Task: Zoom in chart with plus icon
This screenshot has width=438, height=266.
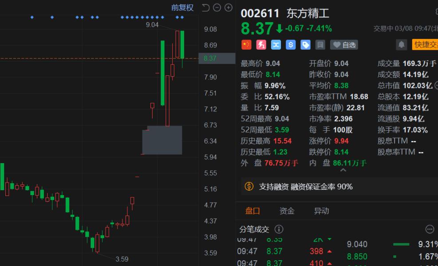Action: pos(229,8)
